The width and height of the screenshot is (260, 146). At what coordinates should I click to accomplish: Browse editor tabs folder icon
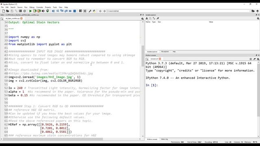click(2, 19)
